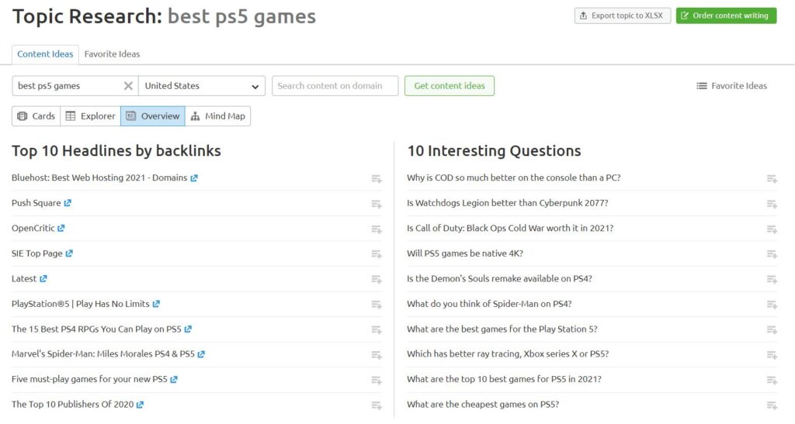Add 'Five must-play games' headline to favorites
This screenshot has height=424, width=795.
[x=376, y=380]
